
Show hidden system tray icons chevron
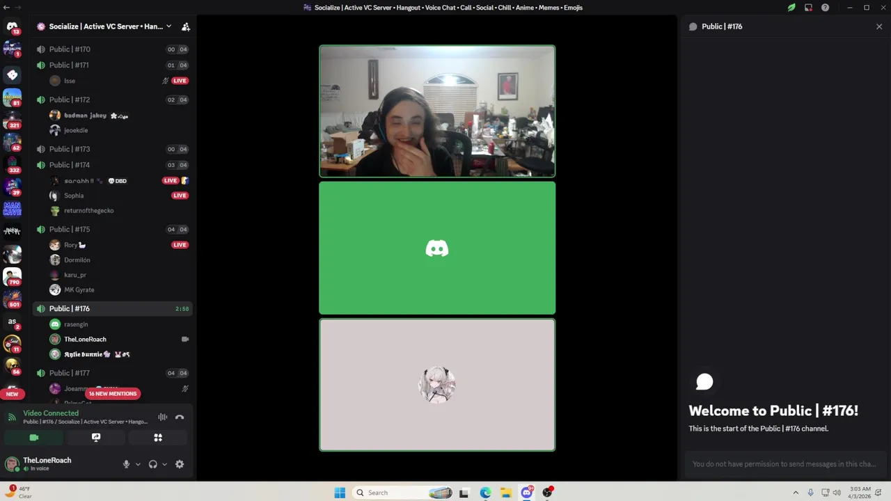796,493
